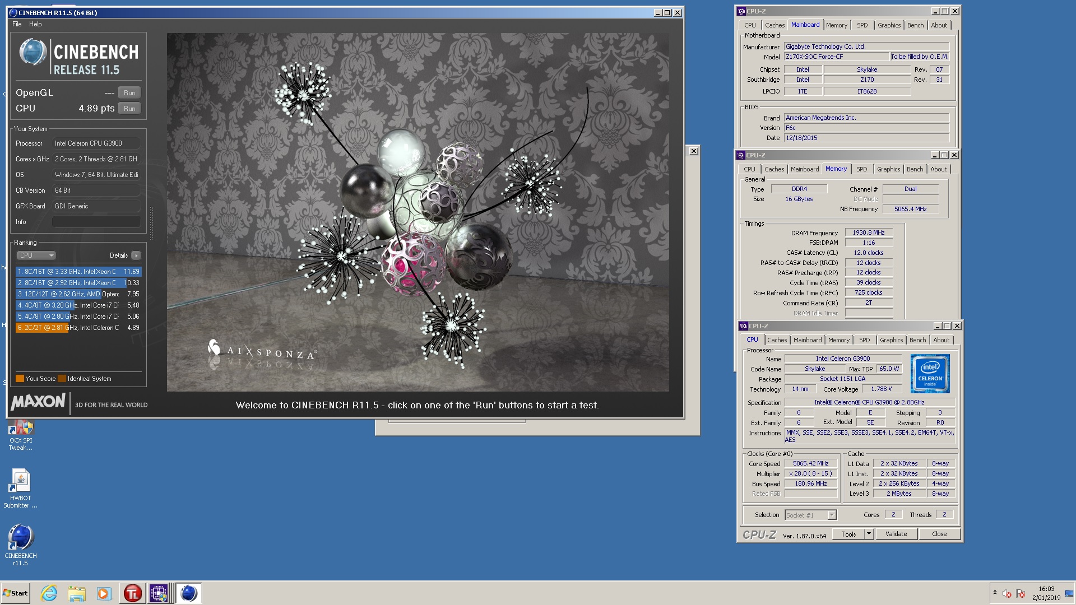The image size is (1076, 605).
Task: Switch to Cinebench via its taskbar icon
Action: [x=189, y=593]
